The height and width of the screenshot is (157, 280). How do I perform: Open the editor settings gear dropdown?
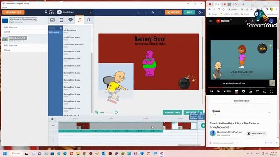pos(200,12)
